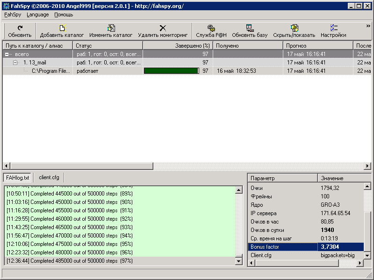The width and height of the screenshot is (374, 280).
Task: Click parameter pane scroll left arrow
Action: point(252,263)
